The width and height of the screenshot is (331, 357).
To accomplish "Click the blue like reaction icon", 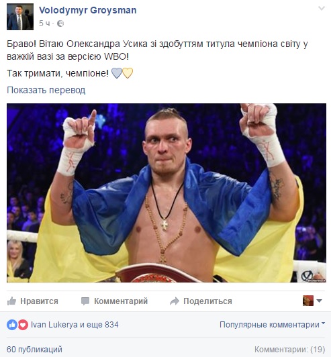I will coord(12,324).
